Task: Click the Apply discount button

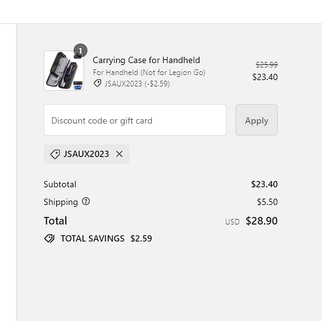Action: (256, 120)
